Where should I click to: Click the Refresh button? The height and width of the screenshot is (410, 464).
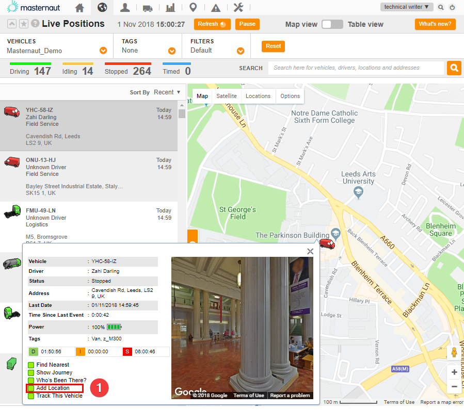[x=212, y=24]
